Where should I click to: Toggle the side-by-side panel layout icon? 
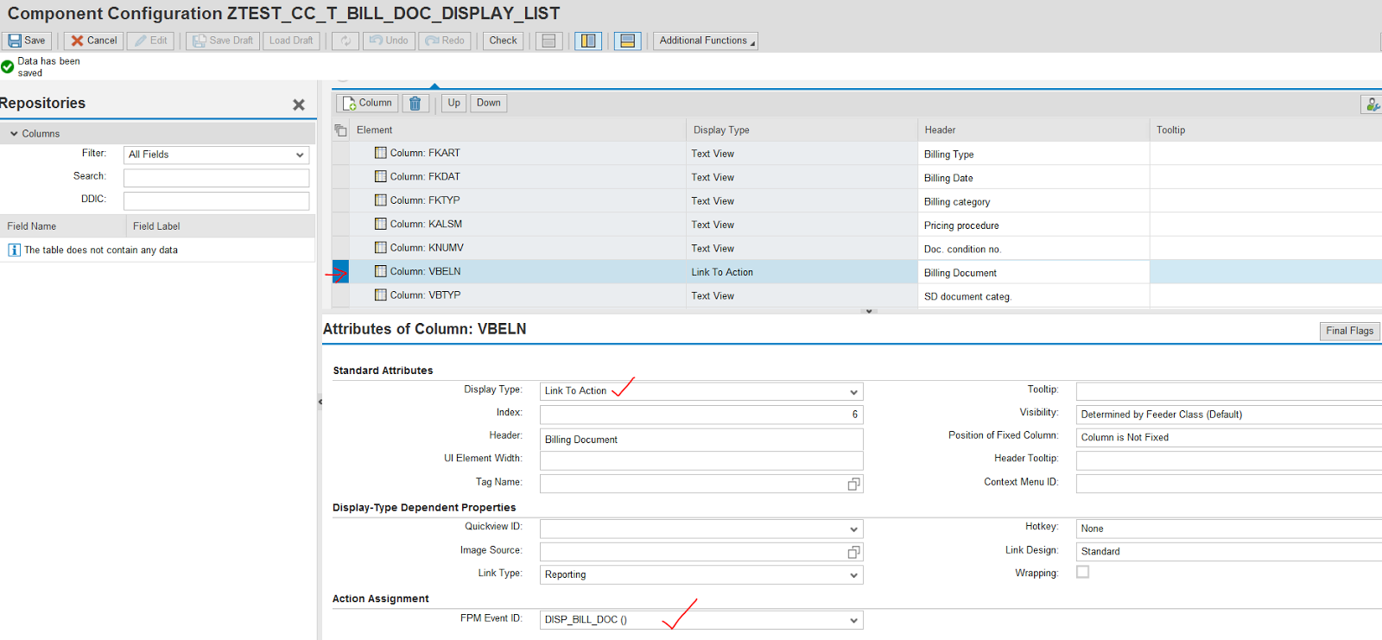coord(588,41)
